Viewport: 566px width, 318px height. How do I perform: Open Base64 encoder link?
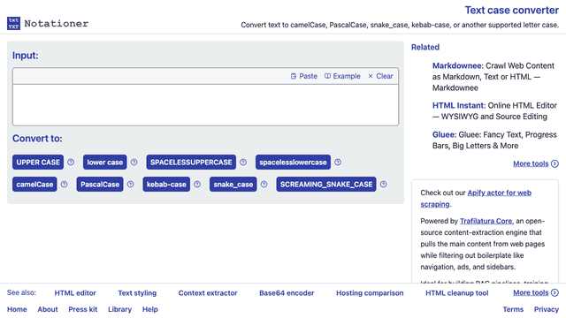[x=287, y=293]
